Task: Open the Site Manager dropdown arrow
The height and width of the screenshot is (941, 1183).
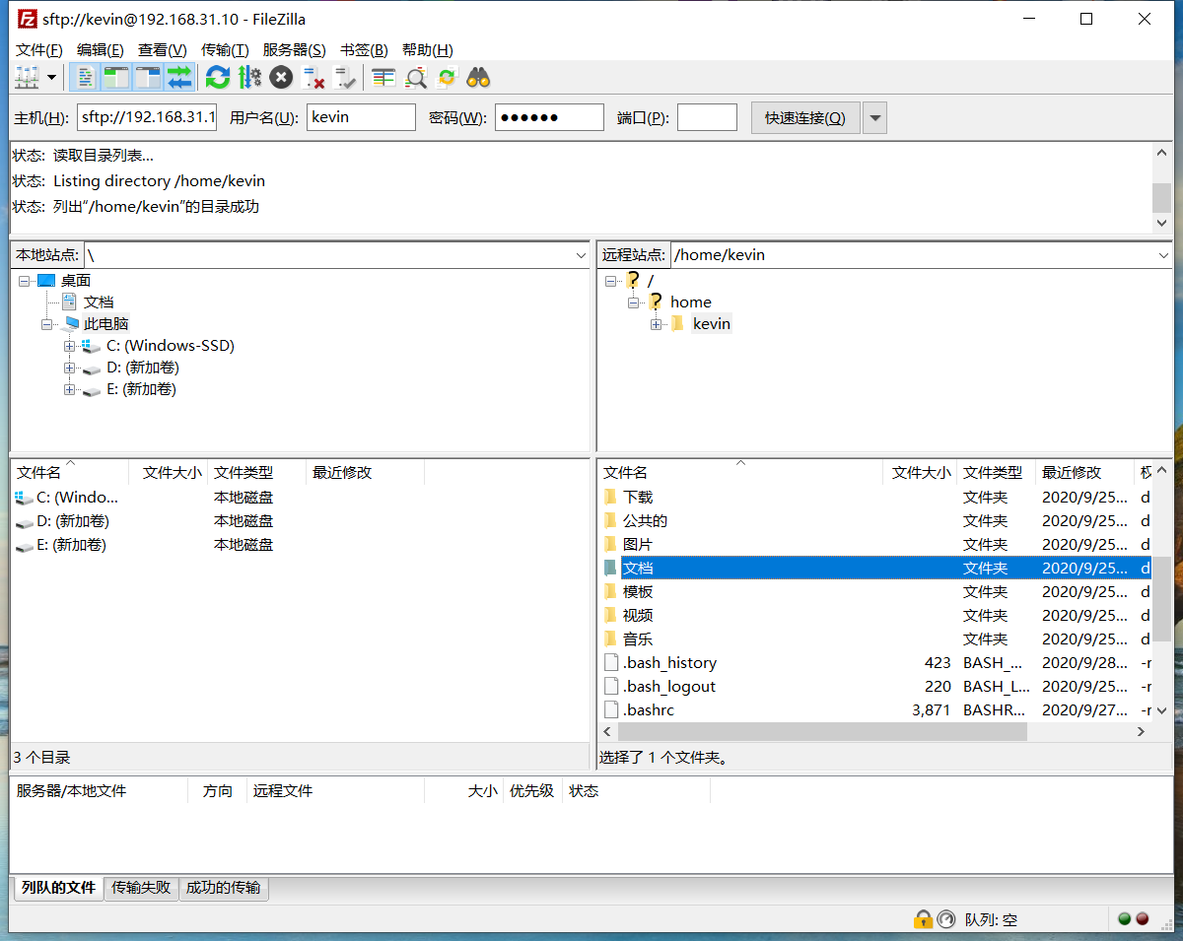Action: coord(51,77)
